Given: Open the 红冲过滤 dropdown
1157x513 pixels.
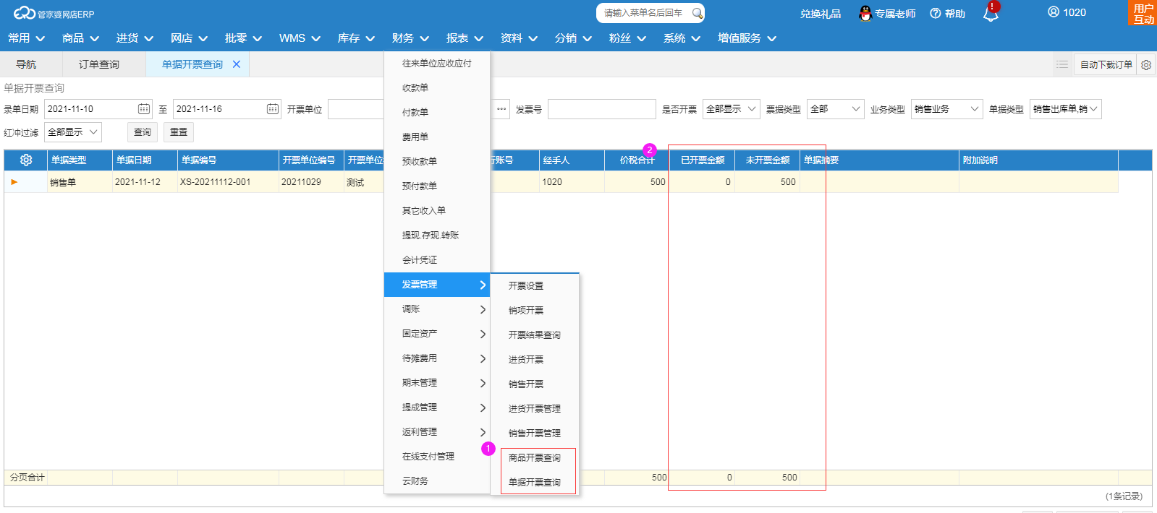Looking at the screenshot, I should tap(73, 132).
